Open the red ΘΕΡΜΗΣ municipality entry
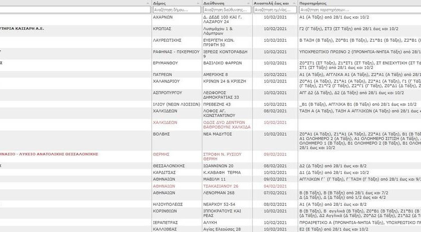 tap(161, 154)
